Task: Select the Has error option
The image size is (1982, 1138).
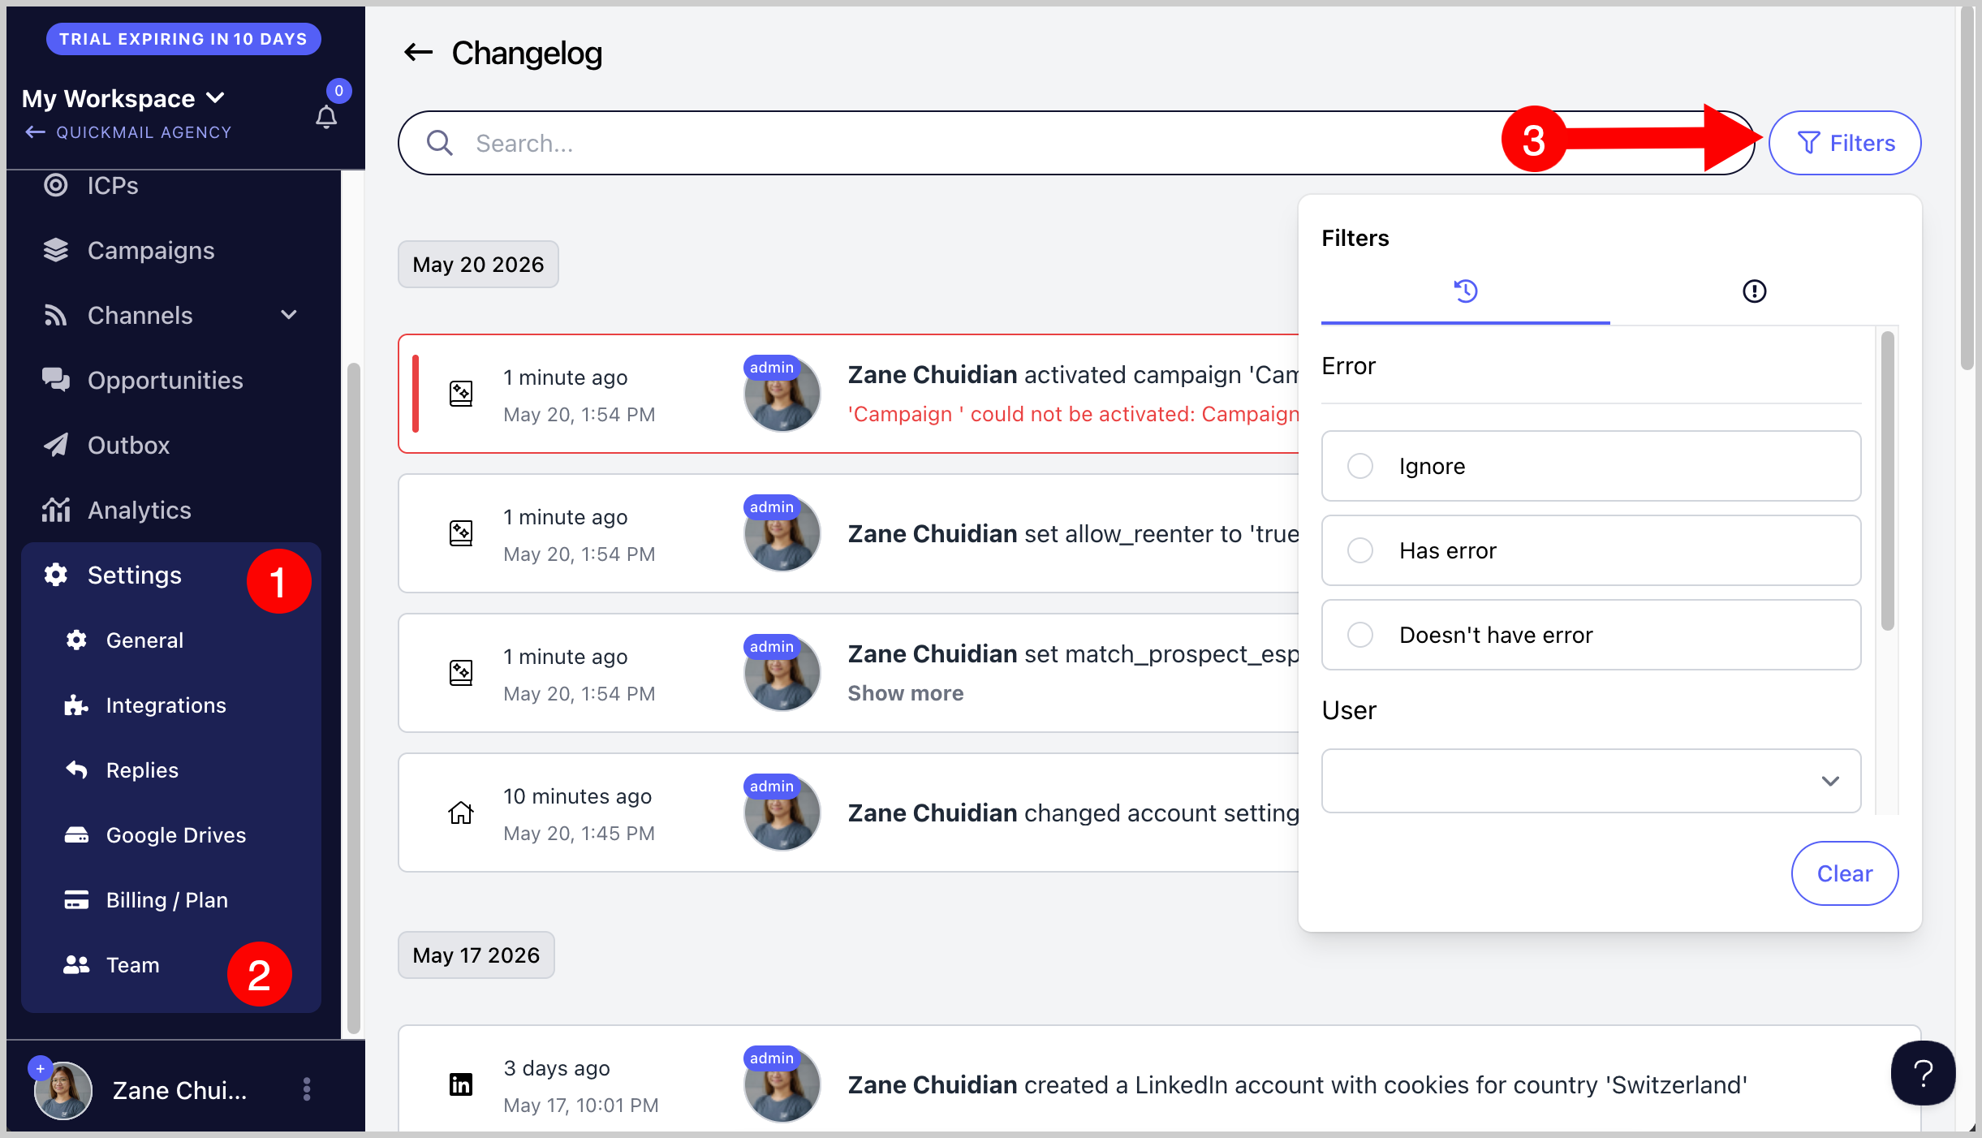Action: pyautogui.click(x=1591, y=550)
